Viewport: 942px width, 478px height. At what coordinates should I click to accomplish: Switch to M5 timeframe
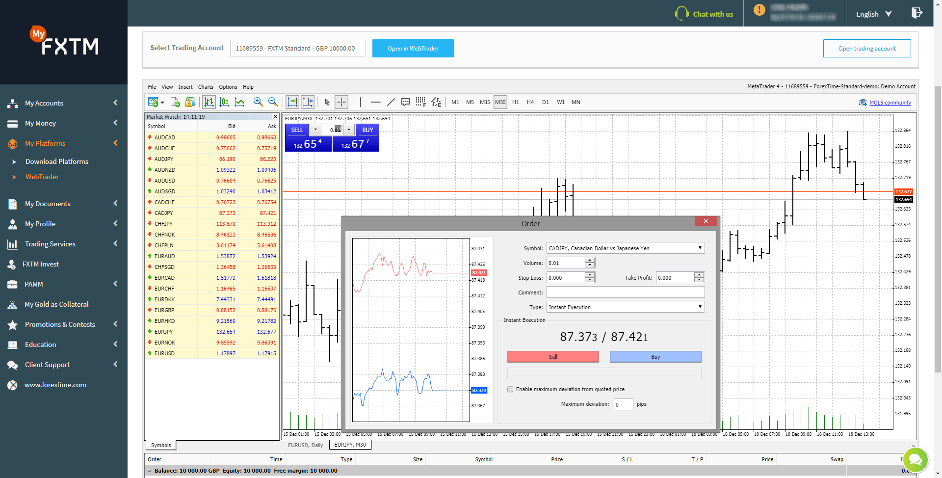[x=470, y=102]
